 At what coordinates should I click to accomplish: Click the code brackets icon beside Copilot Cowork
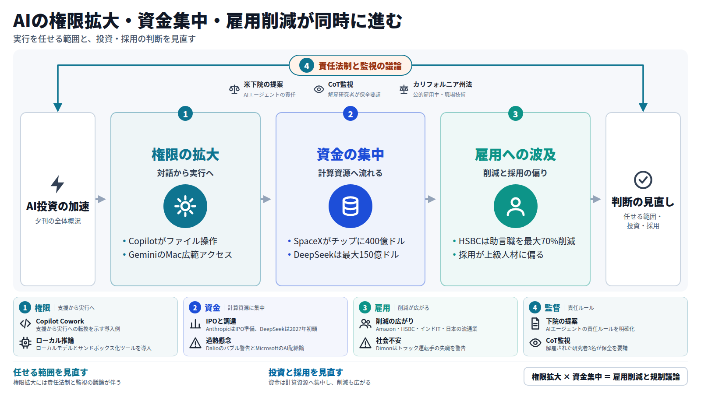pyautogui.click(x=25, y=324)
